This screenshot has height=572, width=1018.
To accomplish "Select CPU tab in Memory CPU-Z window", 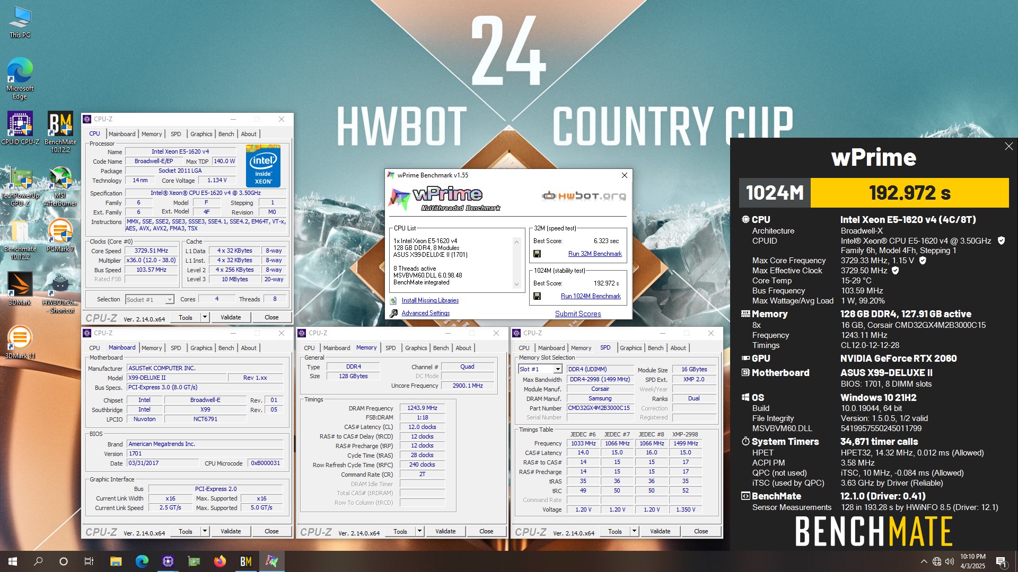I will coord(309,348).
